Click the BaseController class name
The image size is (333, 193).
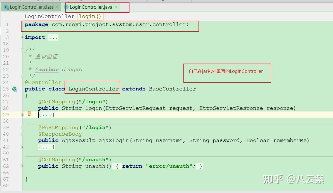point(172,89)
